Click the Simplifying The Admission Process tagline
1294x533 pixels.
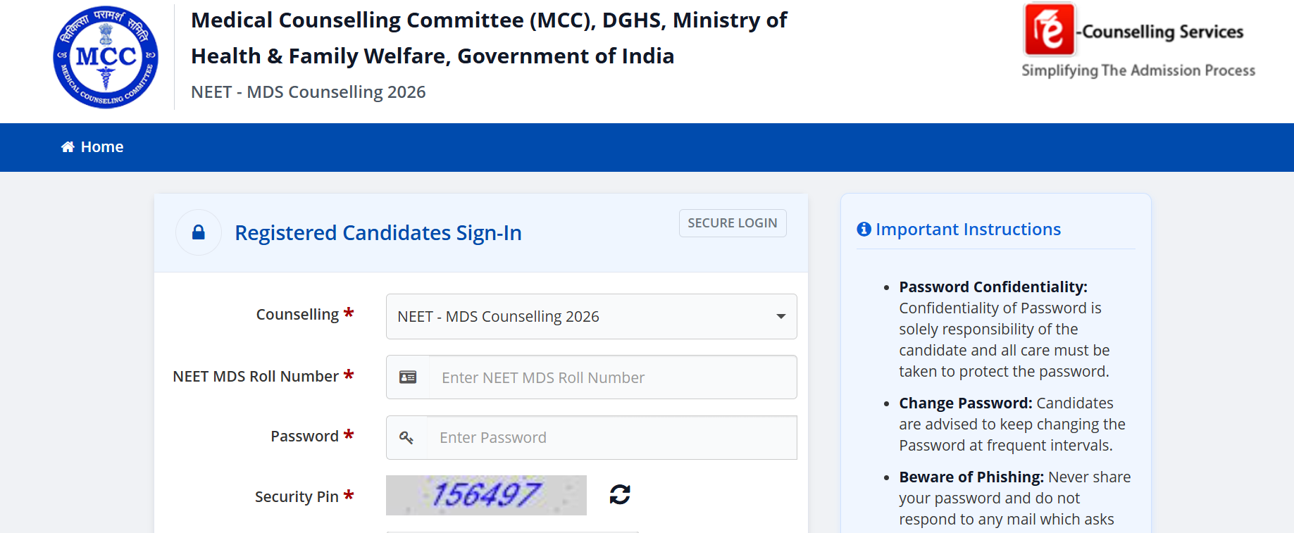1138,70
